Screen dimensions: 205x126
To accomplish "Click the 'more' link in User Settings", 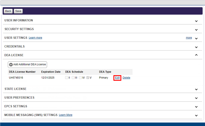I will point(189,38).
